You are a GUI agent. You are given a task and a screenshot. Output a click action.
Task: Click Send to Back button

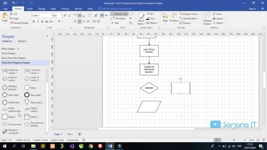pos(188,18)
